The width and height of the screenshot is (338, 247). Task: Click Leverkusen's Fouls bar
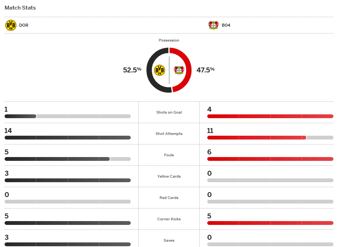[x=270, y=159]
